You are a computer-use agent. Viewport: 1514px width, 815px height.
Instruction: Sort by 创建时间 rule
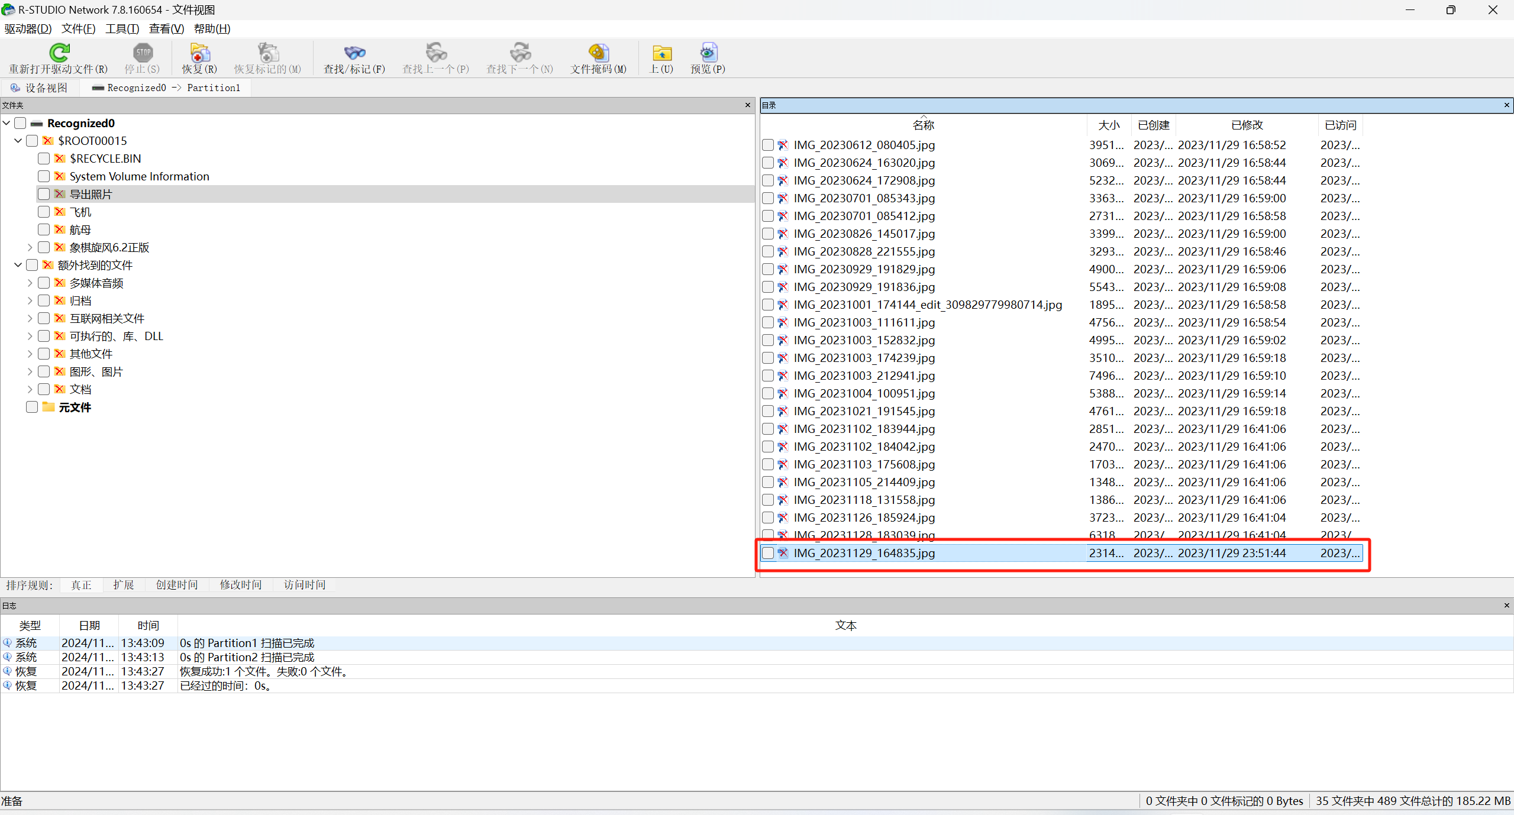coord(177,585)
